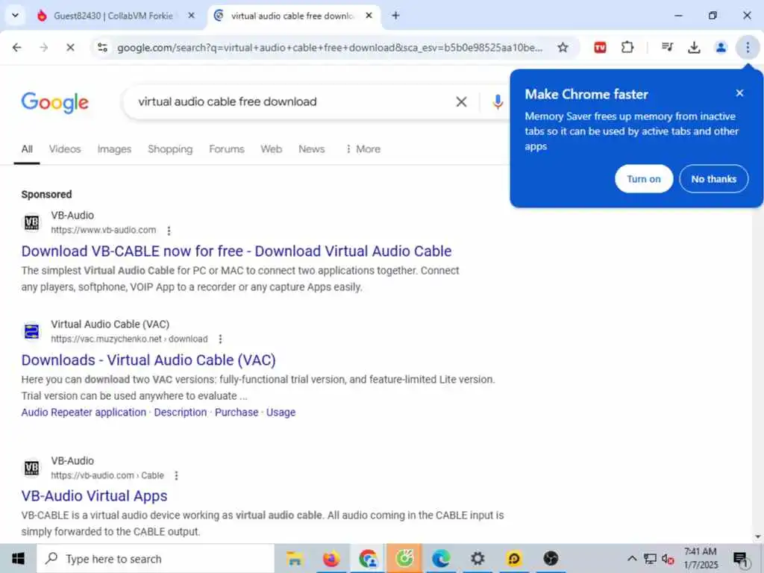Open OBS Studio from taskbar
Viewport: 764px width, 573px height.
click(551, 558)
